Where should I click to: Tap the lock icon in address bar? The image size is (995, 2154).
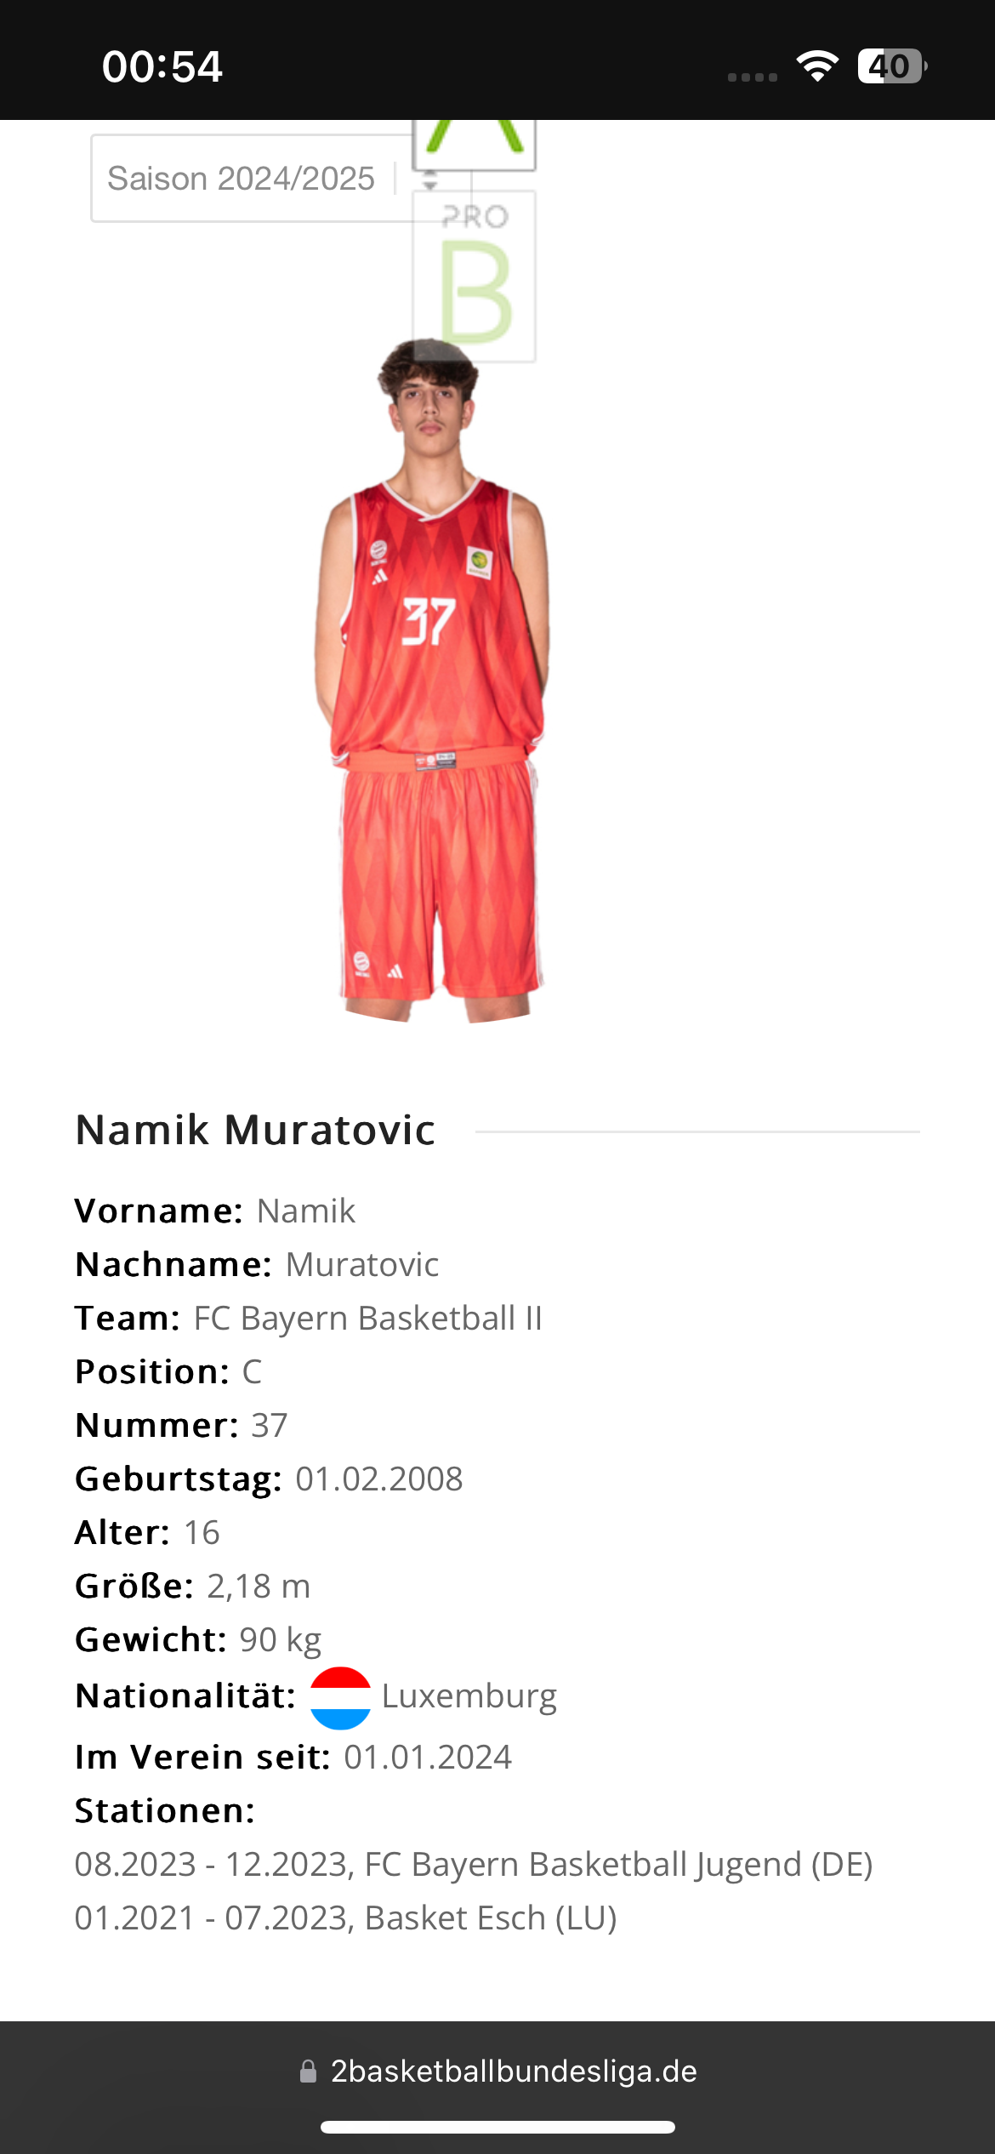click(x=309, y=2071)
